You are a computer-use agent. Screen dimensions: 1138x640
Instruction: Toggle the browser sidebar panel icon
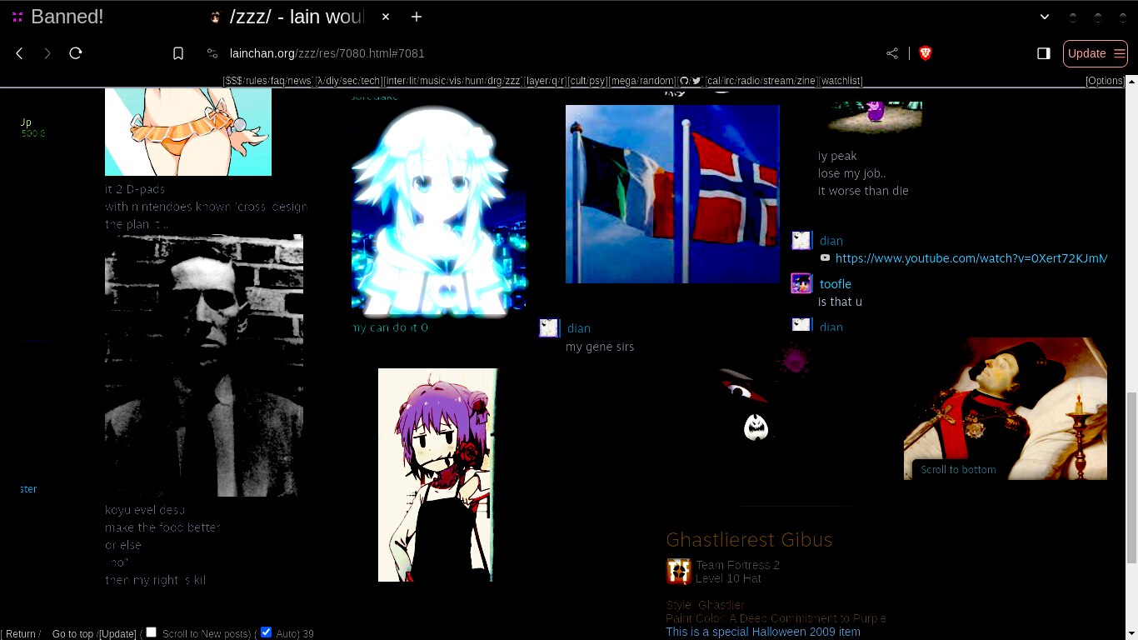(1043, 53)
